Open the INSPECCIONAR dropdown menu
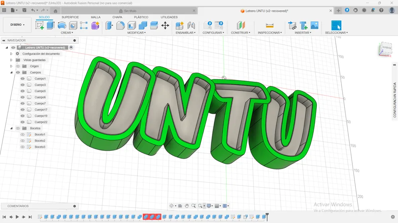The image size is (398, 223). (269, 33)
